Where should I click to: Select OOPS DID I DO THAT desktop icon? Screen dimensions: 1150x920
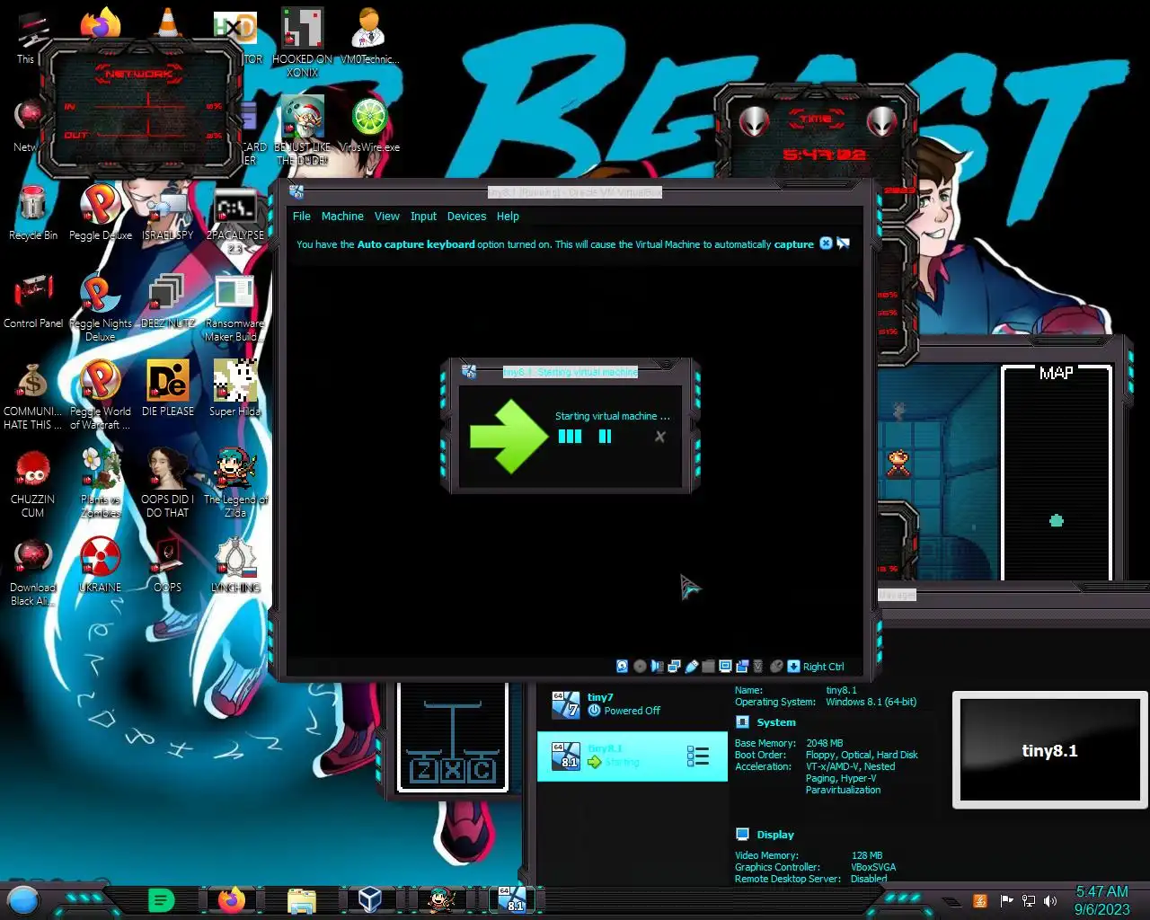168,483
